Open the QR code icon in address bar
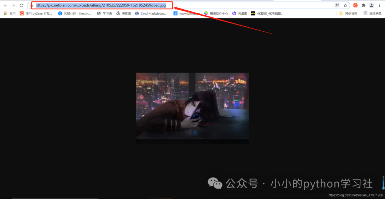This screenshot has height=199, width=385. (x=337, y=5)
